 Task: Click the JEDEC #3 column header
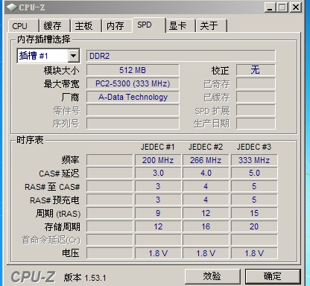pos(254,147)
